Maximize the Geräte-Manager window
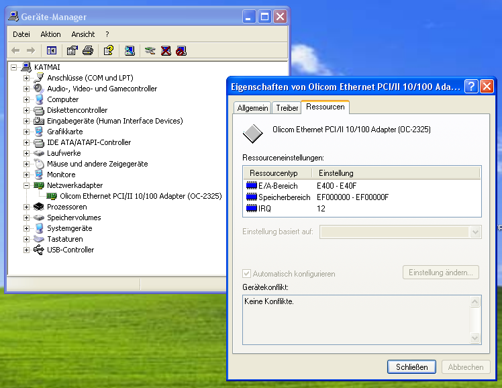The height and width of the screenshot is (388, 502). point(264,16)
